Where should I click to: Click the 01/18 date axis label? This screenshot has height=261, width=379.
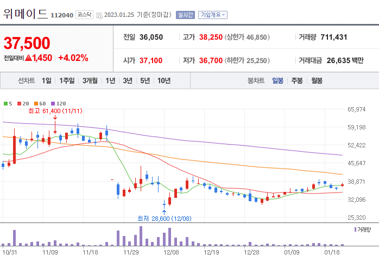click(332, 252)
